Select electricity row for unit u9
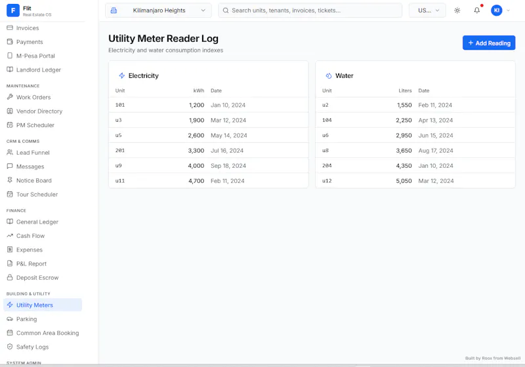525x367 pixels. click(208, 165)
